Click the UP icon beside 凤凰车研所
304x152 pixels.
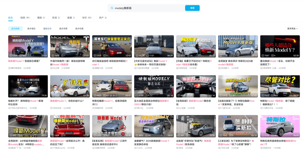click(x=93, y=148)
